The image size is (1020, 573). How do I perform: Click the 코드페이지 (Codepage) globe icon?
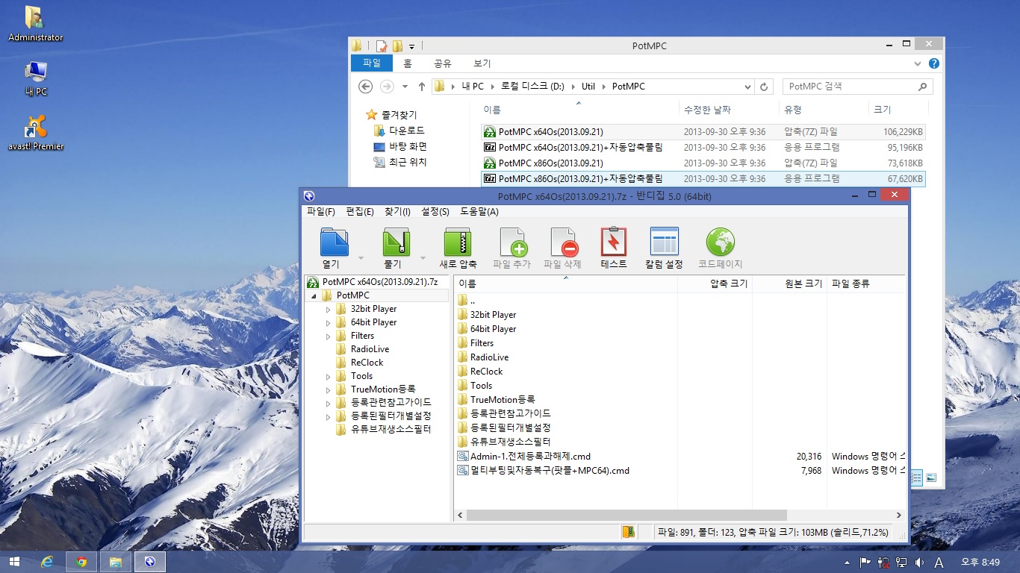[x=720, y=242]
